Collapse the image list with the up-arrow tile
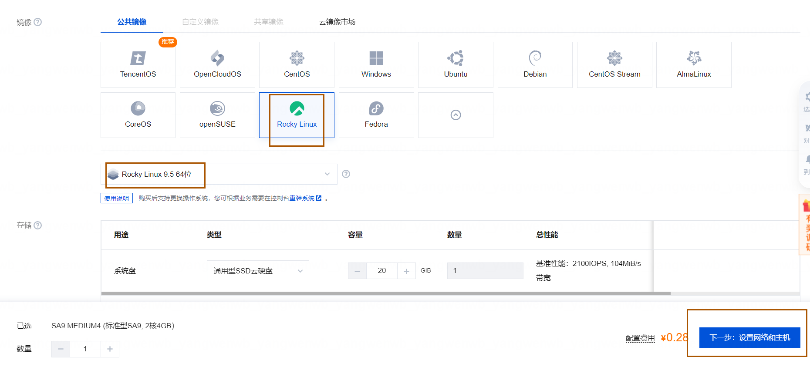The width and height of the screenshot is (810, 367). point(456,115)
